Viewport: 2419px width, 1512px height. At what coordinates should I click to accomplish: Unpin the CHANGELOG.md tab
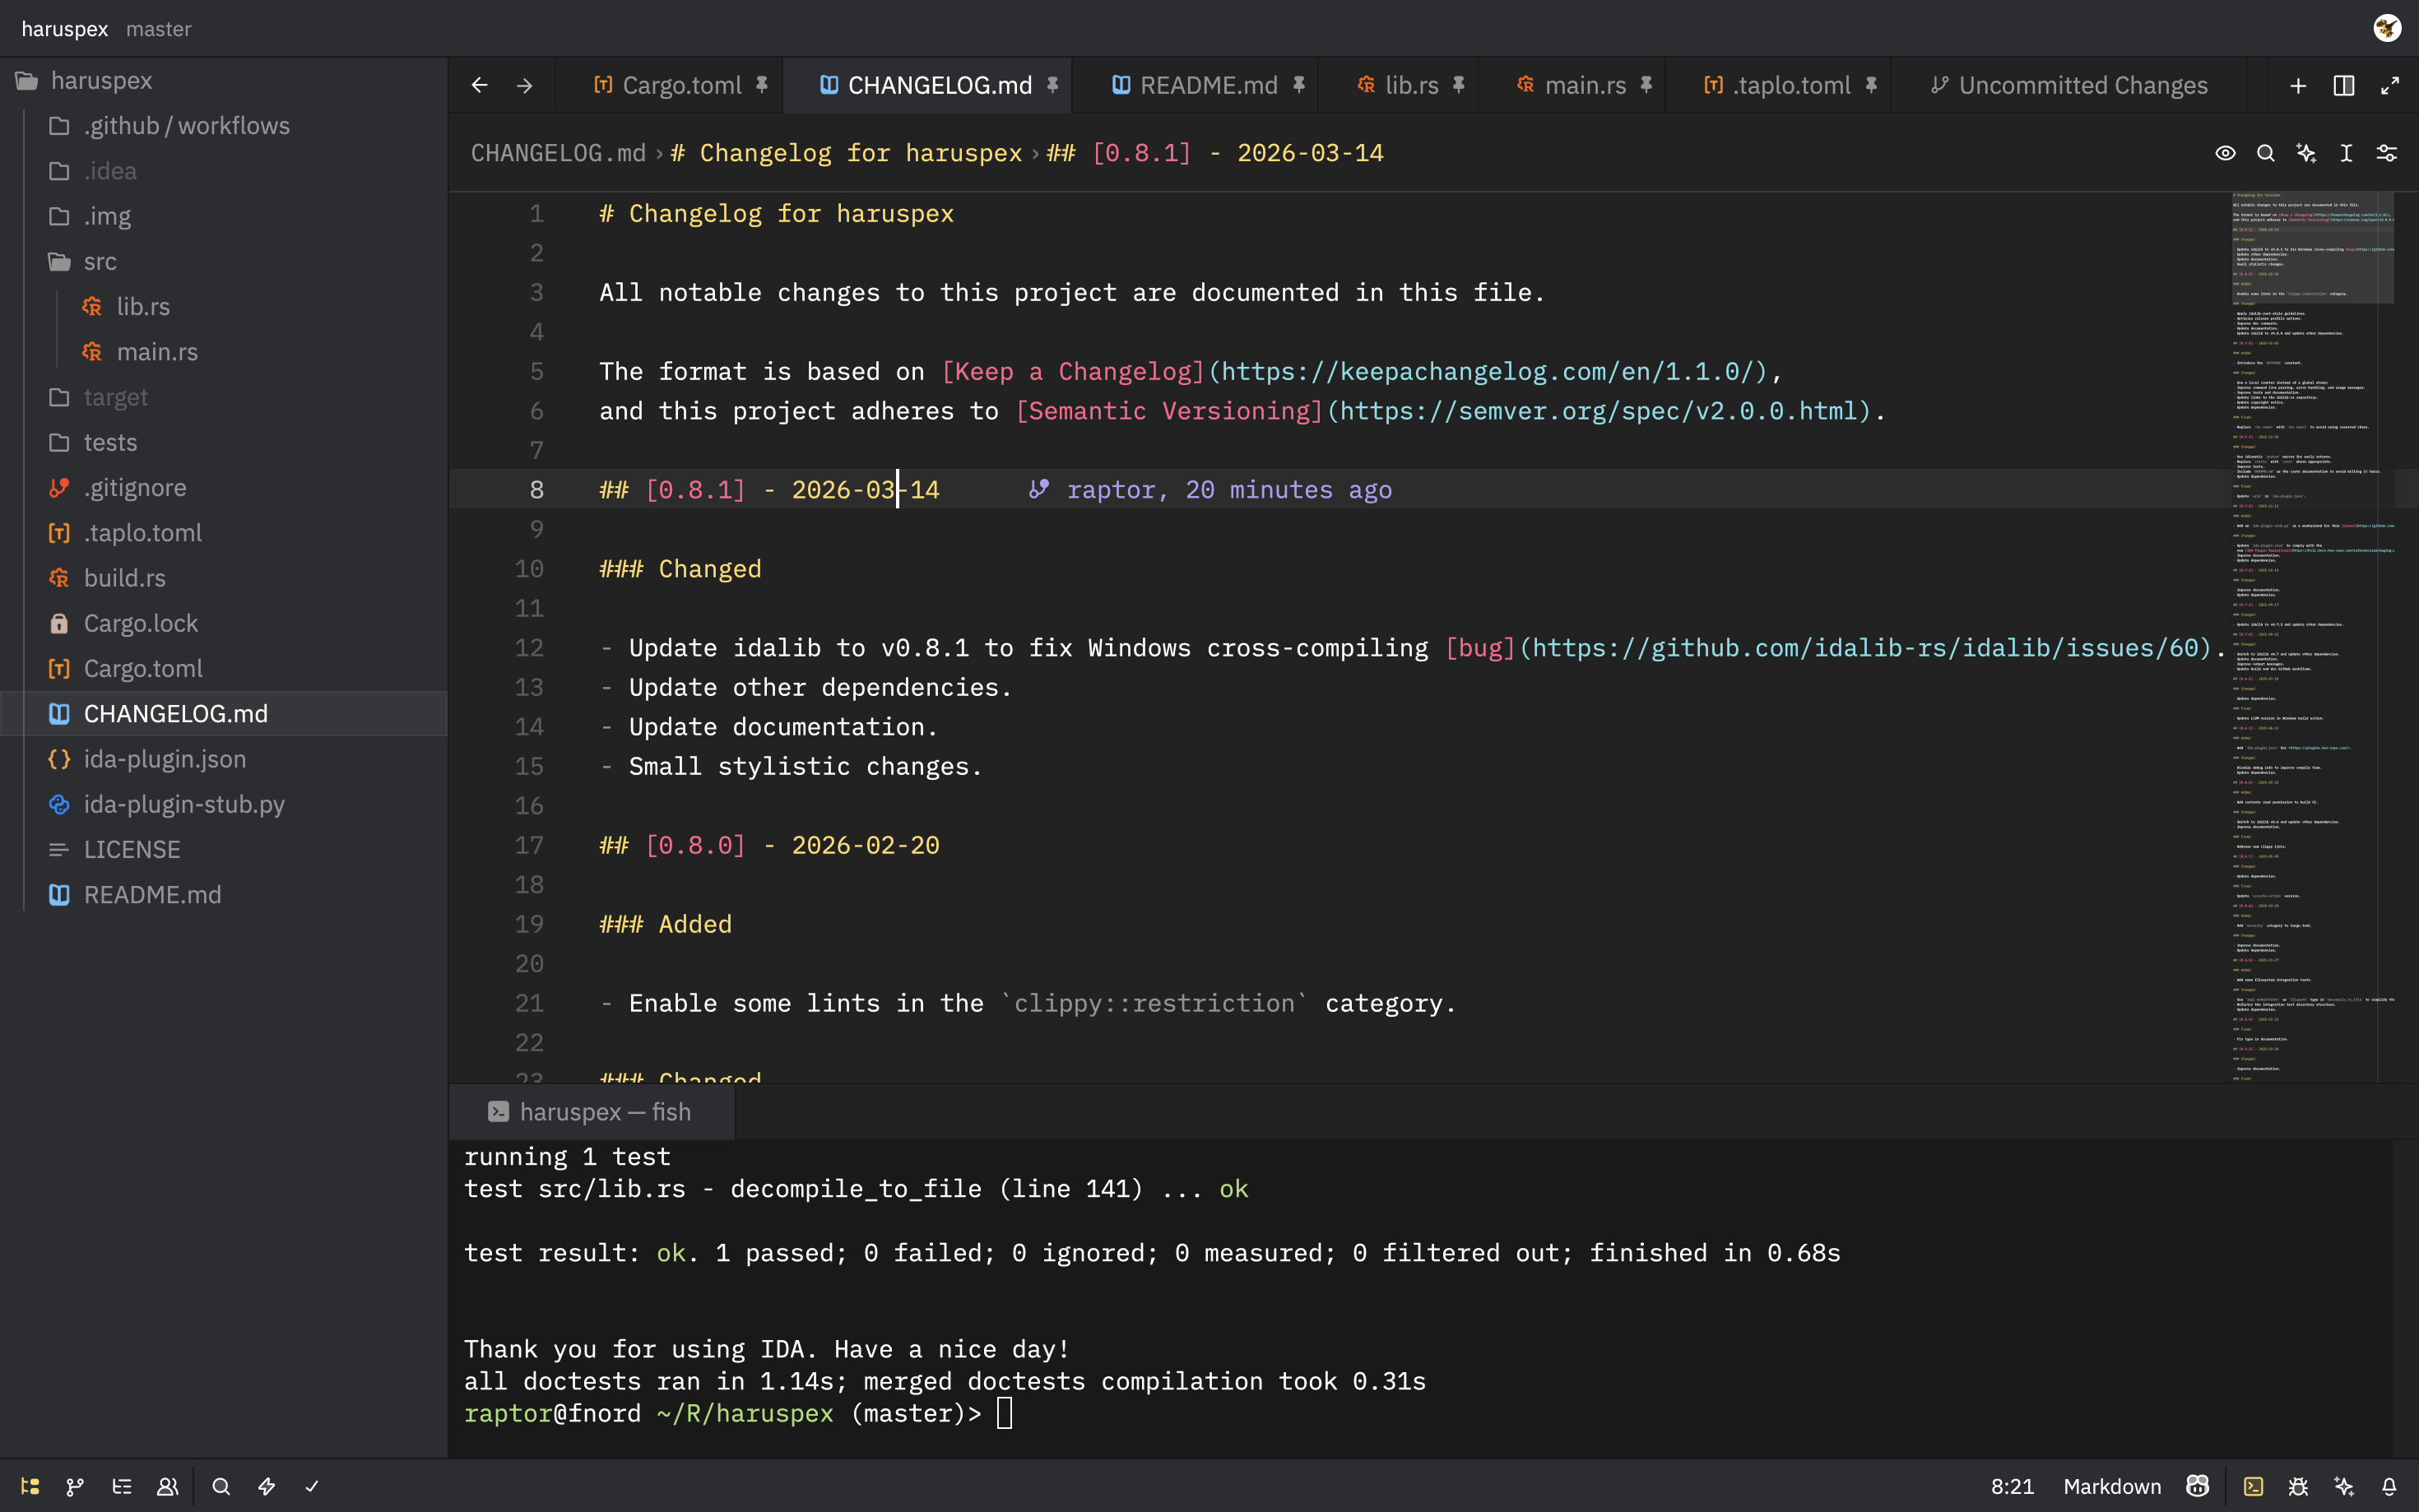tap(1052, 86)
